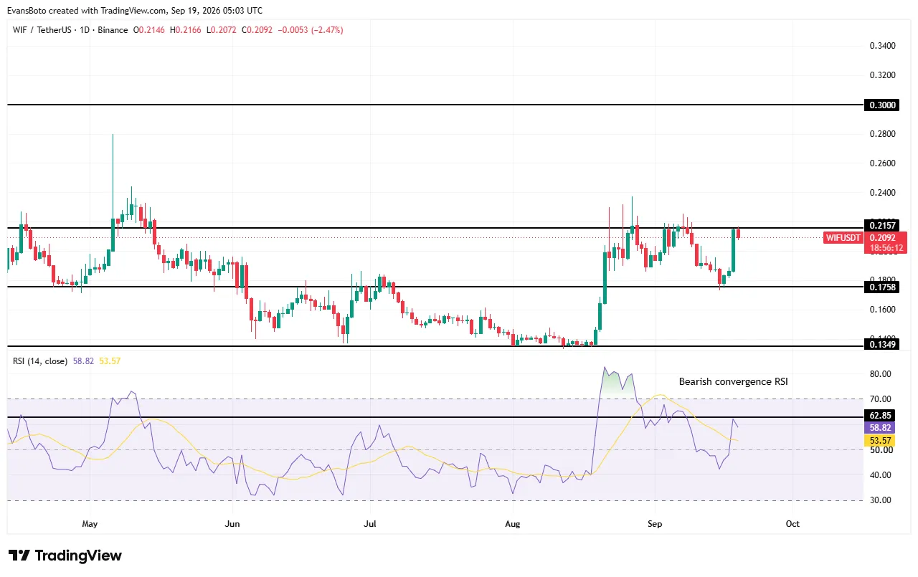
Task: Click the yellow 53.57 RSI average tag
Action: click(880, 440)
